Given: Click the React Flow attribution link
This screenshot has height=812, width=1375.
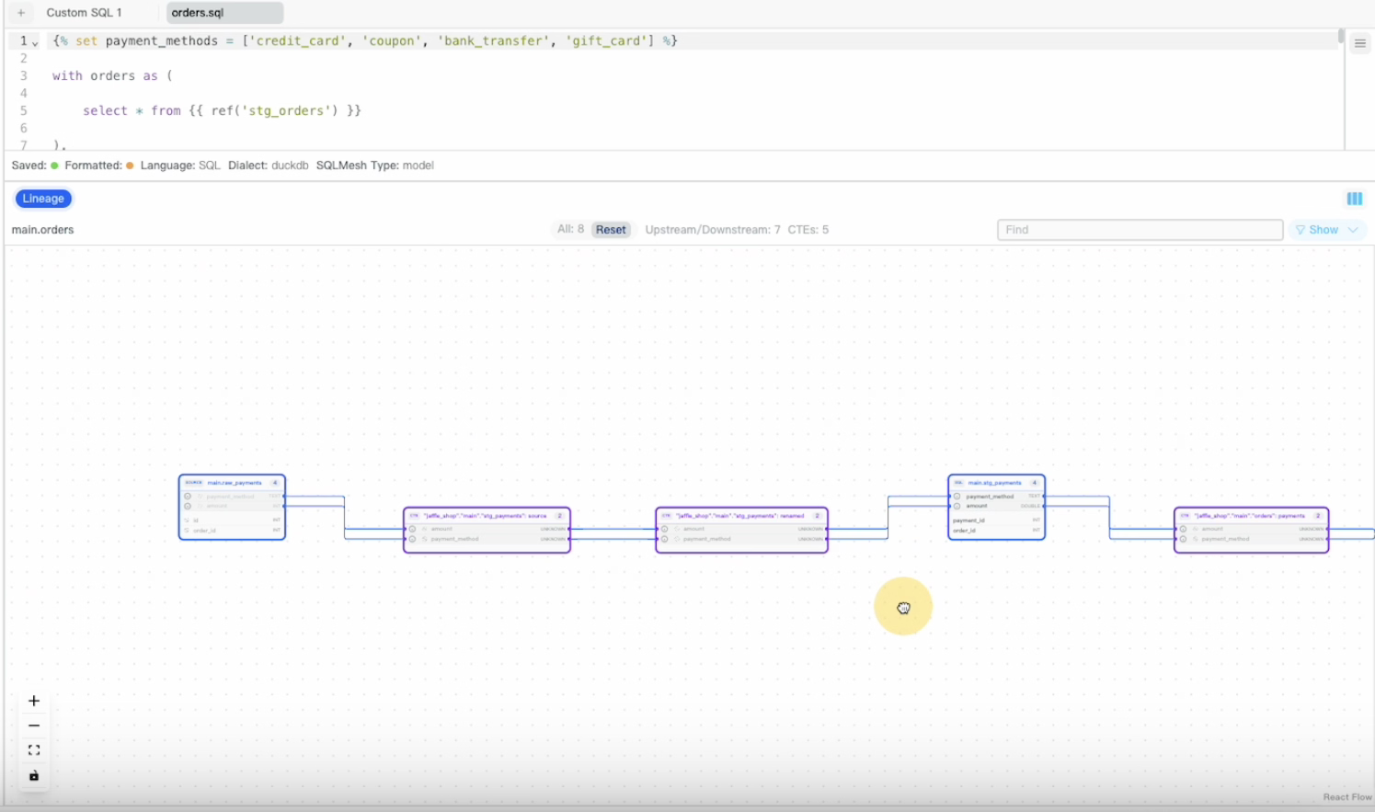Looking at the screenshot, I should coord(1346,796).
